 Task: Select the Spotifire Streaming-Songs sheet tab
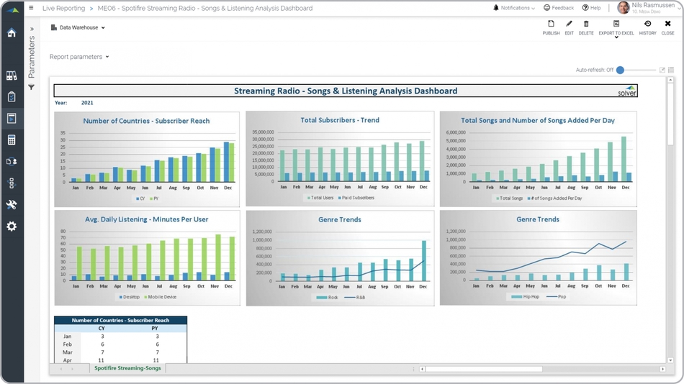tap(127, 368)
